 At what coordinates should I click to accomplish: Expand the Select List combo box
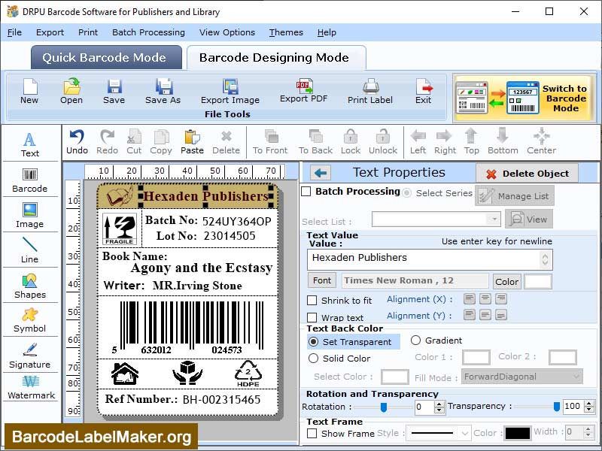[496, 219]
